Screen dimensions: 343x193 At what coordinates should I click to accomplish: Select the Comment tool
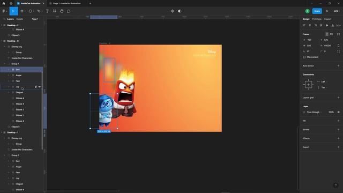(69, 11)
